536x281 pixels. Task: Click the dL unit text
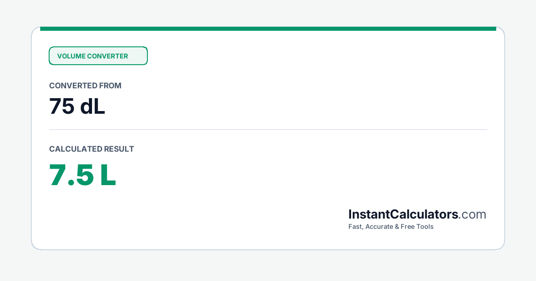(92, 107)
